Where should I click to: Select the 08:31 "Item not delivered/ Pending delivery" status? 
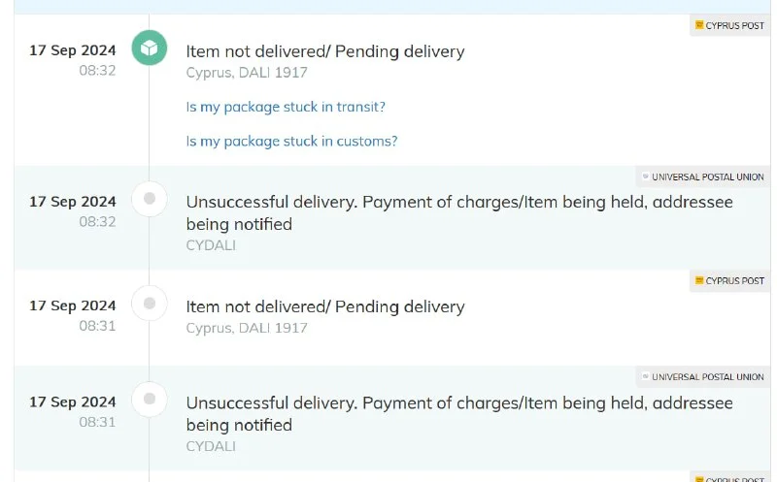tap(325, 306)
